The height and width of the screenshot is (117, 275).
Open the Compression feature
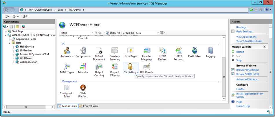pyautogui.click(x=83, y=52)
